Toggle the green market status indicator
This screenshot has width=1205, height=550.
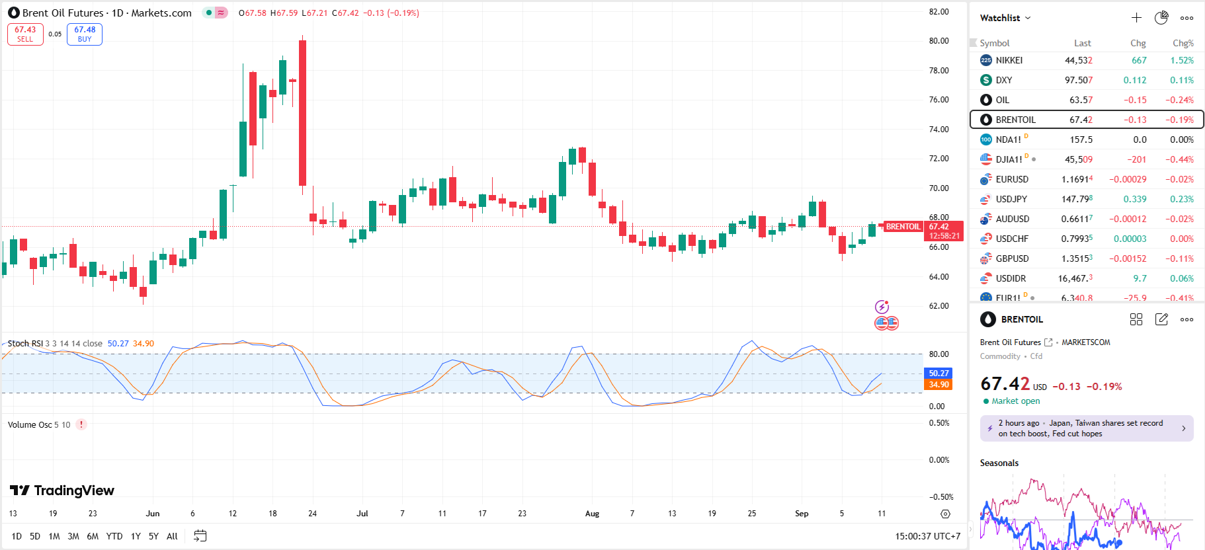pos(209,13)
